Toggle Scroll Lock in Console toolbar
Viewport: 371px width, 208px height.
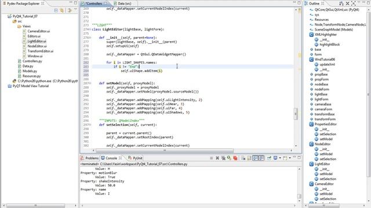pos(249,158)
